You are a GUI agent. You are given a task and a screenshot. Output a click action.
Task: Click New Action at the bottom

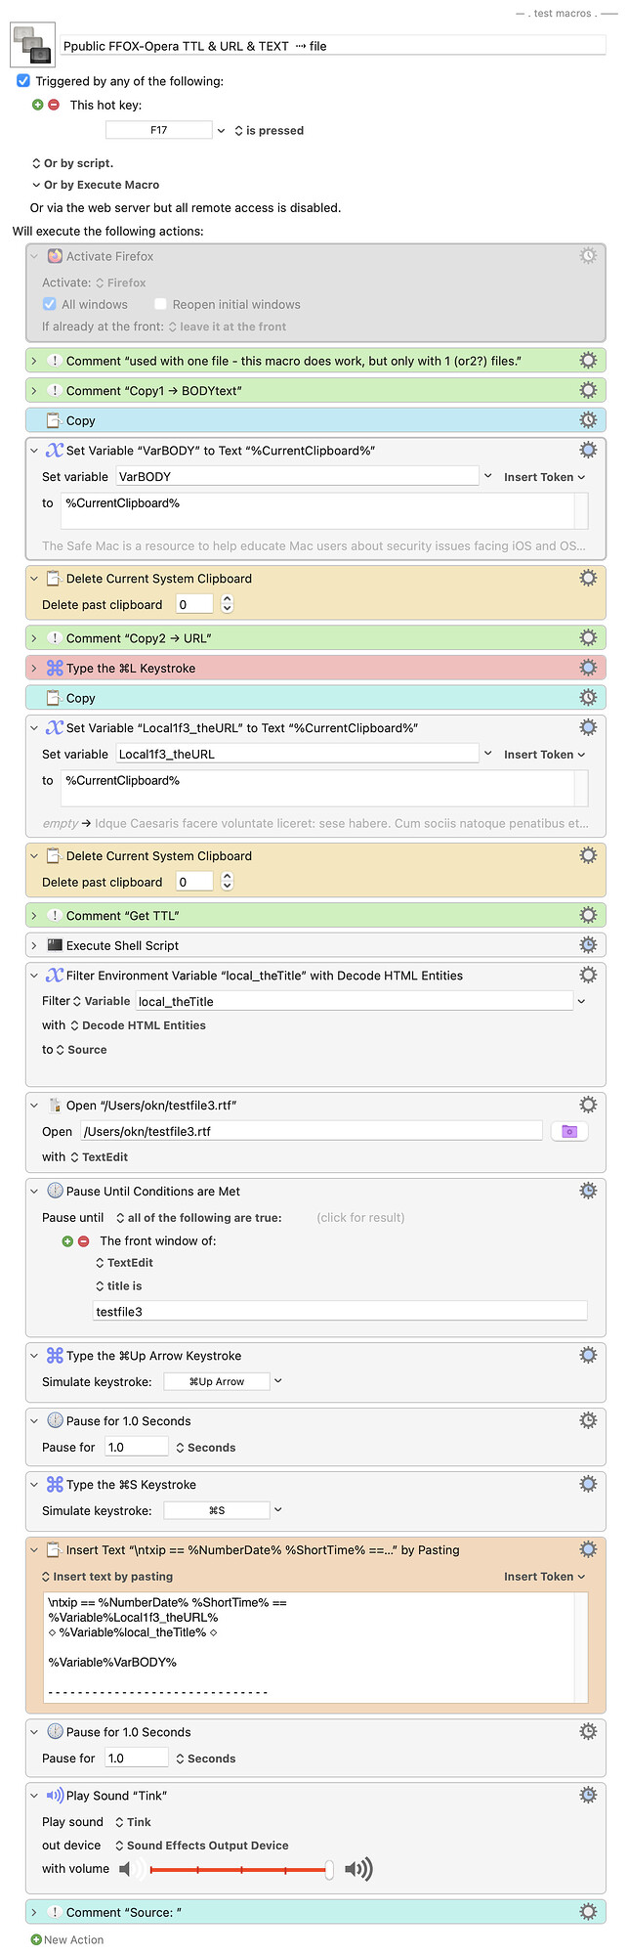pos(66,1939)
